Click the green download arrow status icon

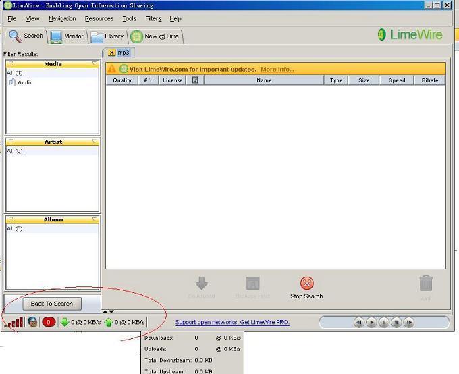pyautogui.click(x=65, y=322)
